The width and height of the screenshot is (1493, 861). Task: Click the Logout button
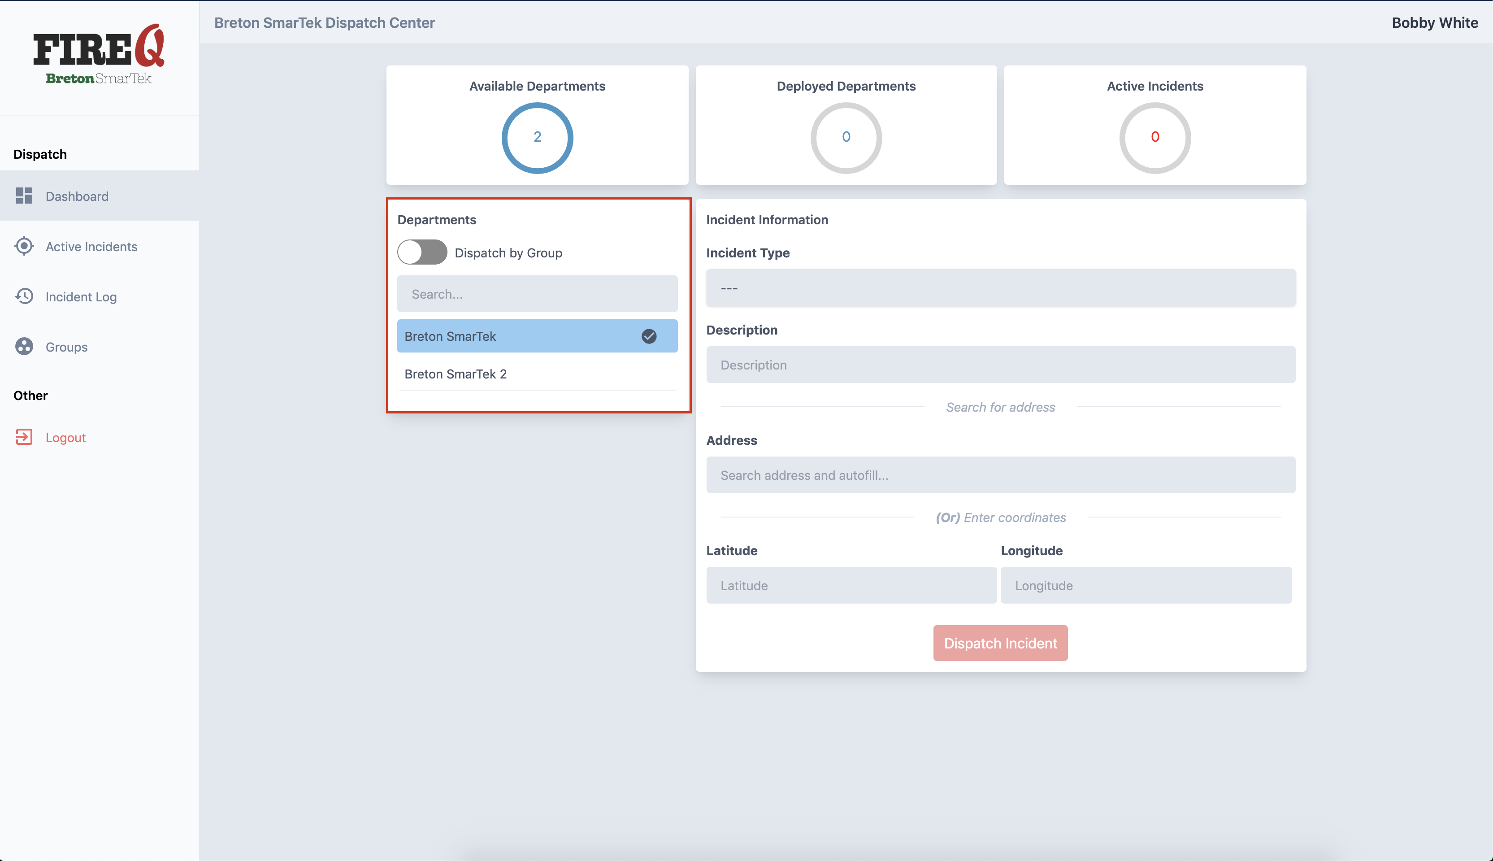click(65, 436)
